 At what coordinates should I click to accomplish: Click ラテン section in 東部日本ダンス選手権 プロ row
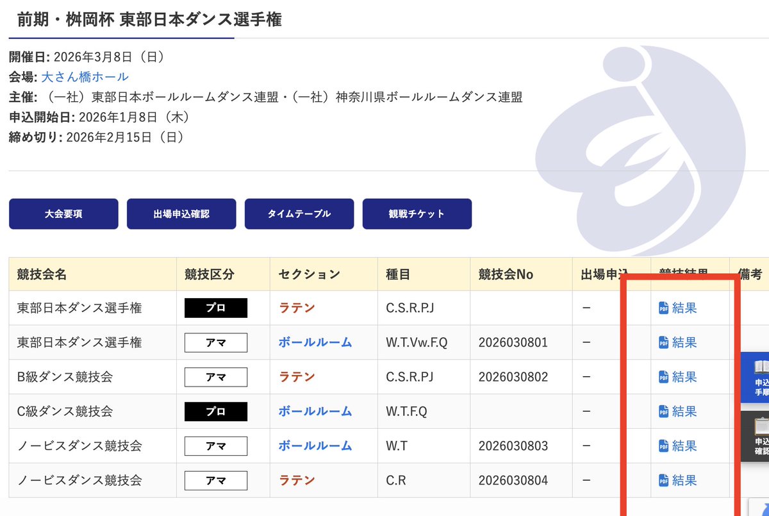coord(297,308)
